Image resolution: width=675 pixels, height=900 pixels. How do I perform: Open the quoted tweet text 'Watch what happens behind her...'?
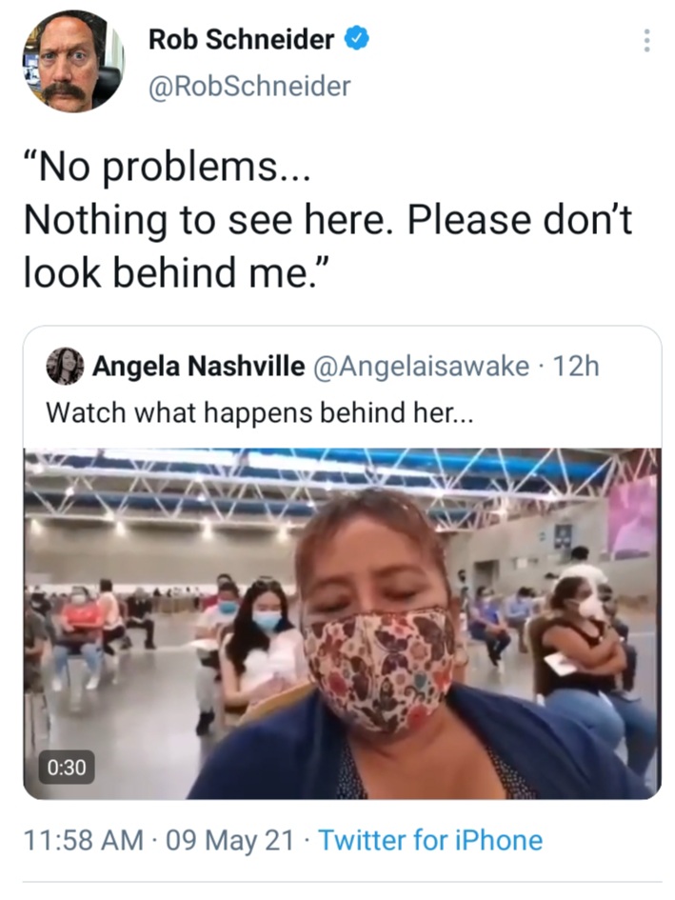click(x=260, y=412)
